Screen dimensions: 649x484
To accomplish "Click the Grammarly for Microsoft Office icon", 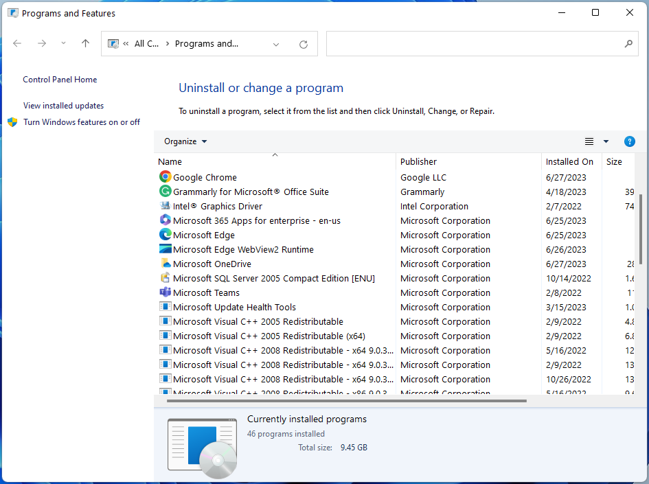I will coord(165,191).
